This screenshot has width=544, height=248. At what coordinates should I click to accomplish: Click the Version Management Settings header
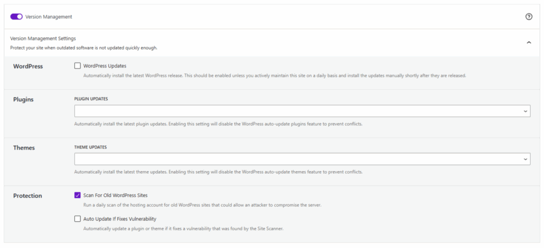coord(43,38)
